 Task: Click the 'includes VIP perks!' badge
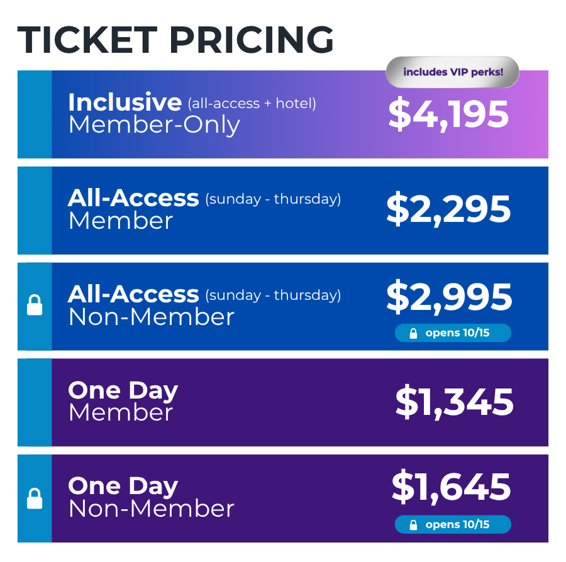point(453,72)
